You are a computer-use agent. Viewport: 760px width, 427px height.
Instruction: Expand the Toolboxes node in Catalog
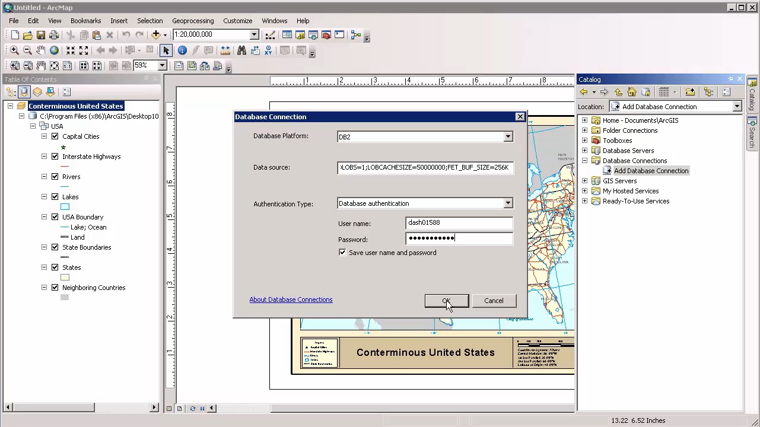(585, 141)
